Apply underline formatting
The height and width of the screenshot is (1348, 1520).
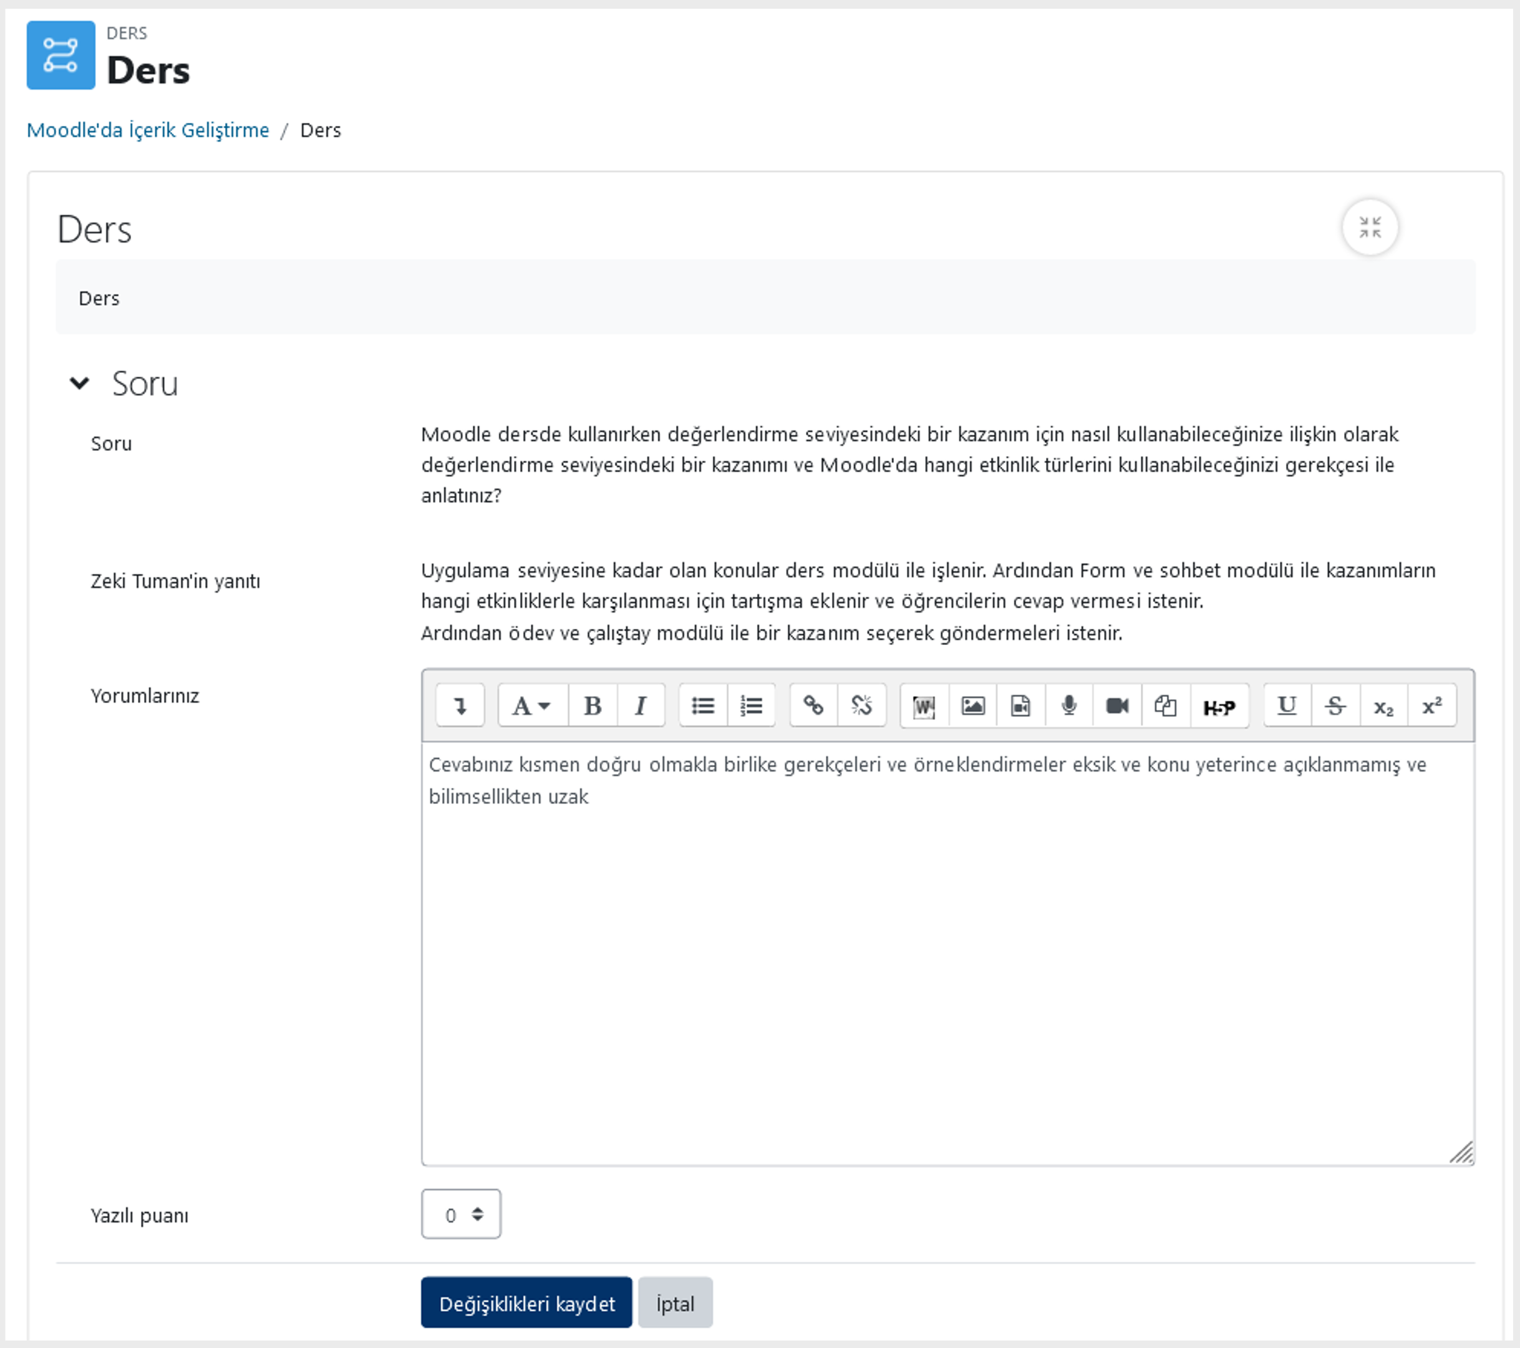(1287, 705)
